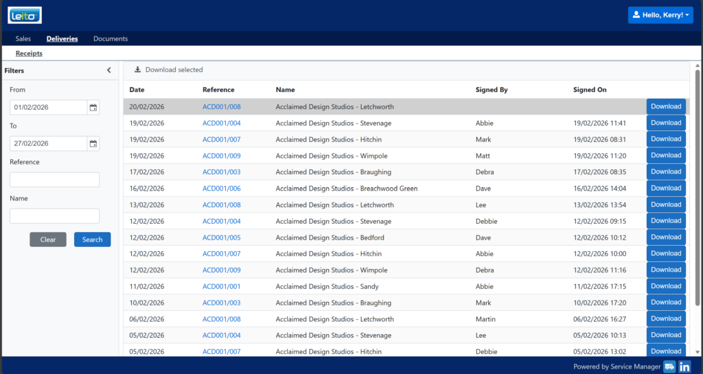The image size is (703, 374).
Task: Download the 20/02/2026 Letchworth receipt
Action: (x=665, y=106)
